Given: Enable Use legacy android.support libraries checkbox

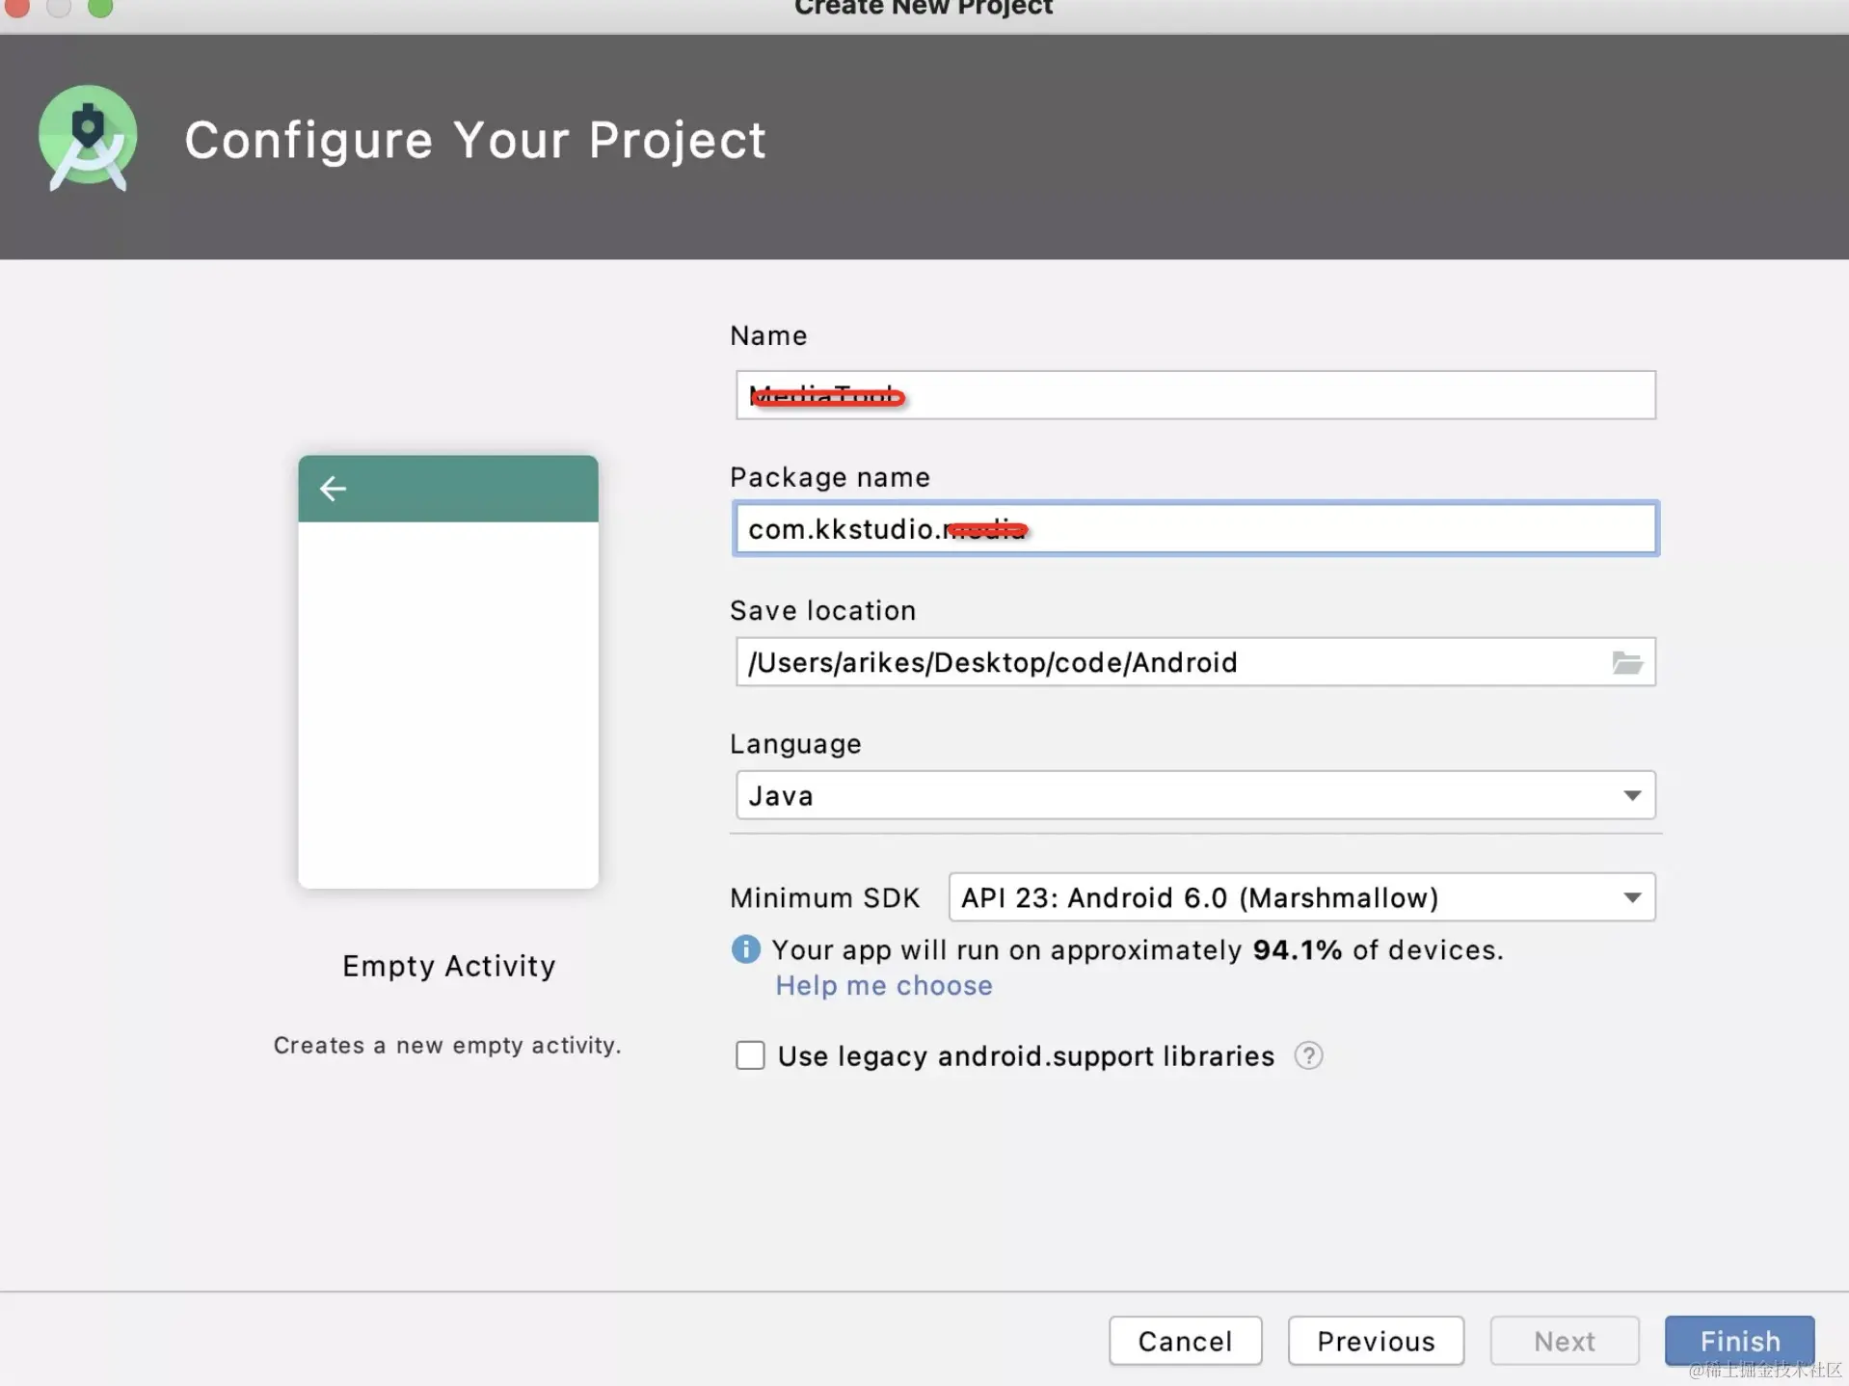Looking at the screenshot, I should coord(750,1056).
